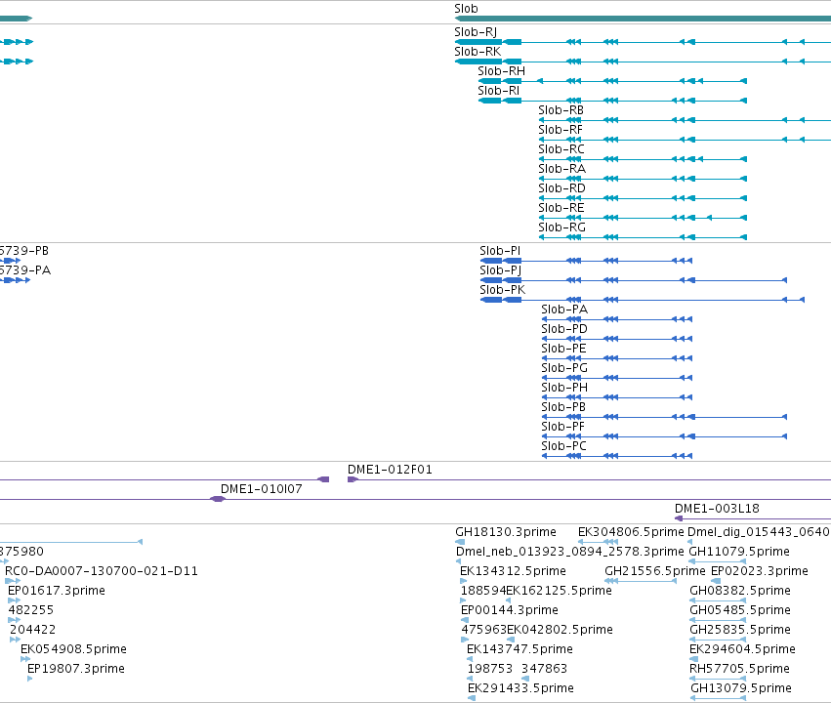Click the GH18130.3prime EST label
Viewport: 831px width, 703px height.
coord(506,532)
